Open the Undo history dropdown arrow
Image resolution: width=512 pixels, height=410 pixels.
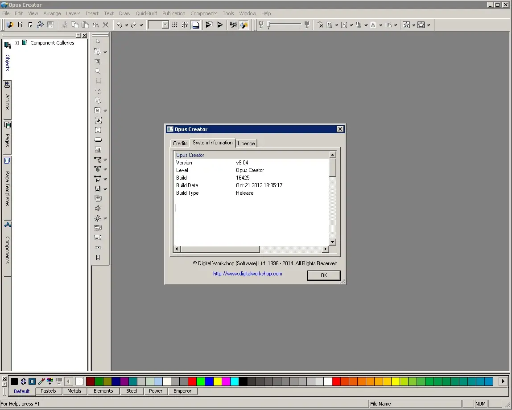126,25
